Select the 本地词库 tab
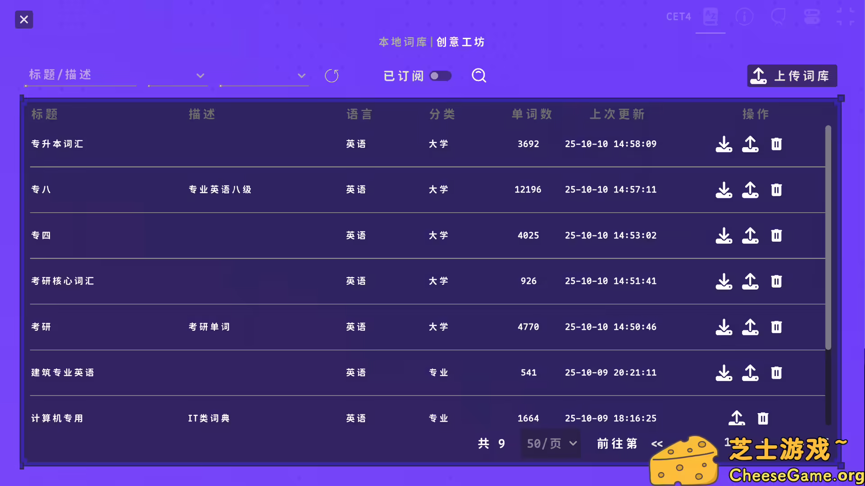 (402, 41)
